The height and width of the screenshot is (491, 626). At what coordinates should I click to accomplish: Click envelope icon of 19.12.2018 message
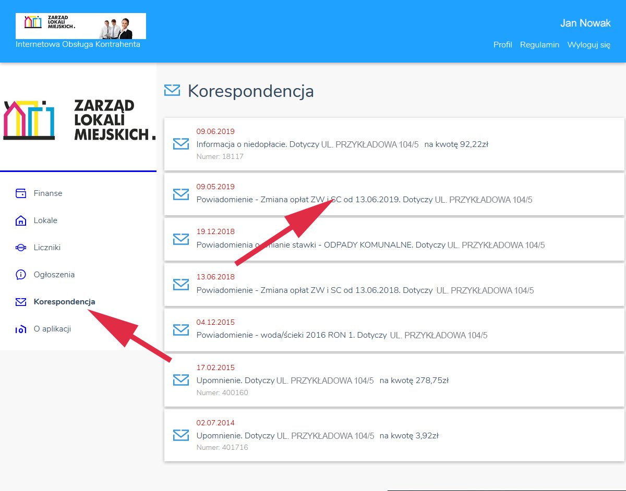(181, 239)
